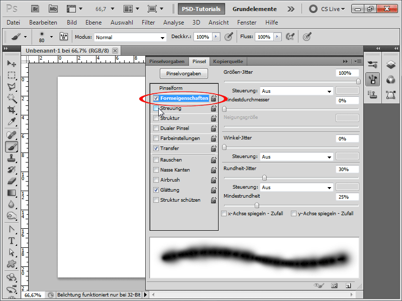The width and height of the screenshot is (402, 301).
Task: Enable the Rauschen checkbox
Action: pyautogui.click(x=156, y=160)
